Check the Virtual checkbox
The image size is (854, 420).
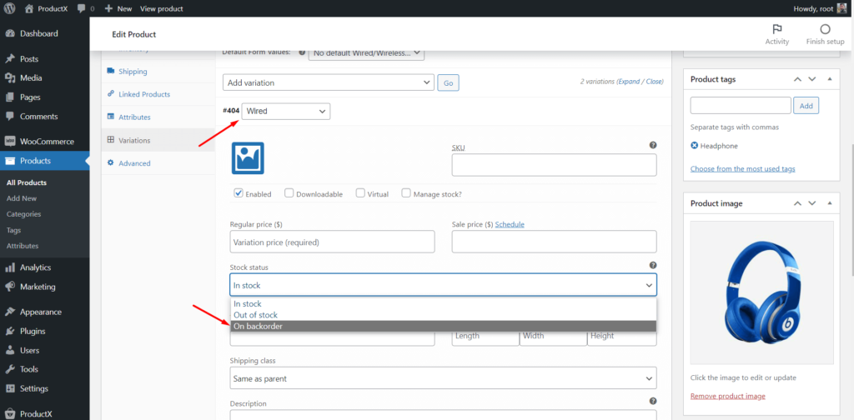360,193
